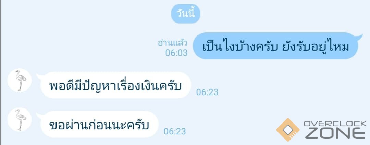370x145 pixels.
Task: Click the orange Overclock Zone chip logo
Action: point(288,130)
